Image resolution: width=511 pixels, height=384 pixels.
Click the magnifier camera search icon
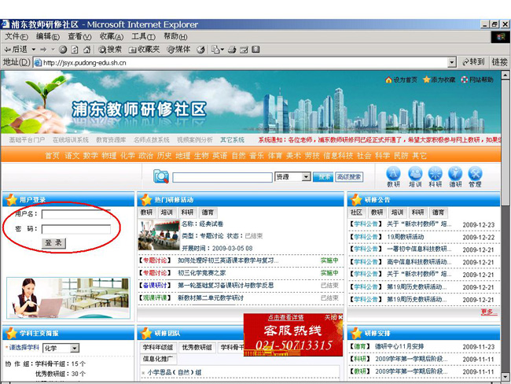click(x=161, y=176)
